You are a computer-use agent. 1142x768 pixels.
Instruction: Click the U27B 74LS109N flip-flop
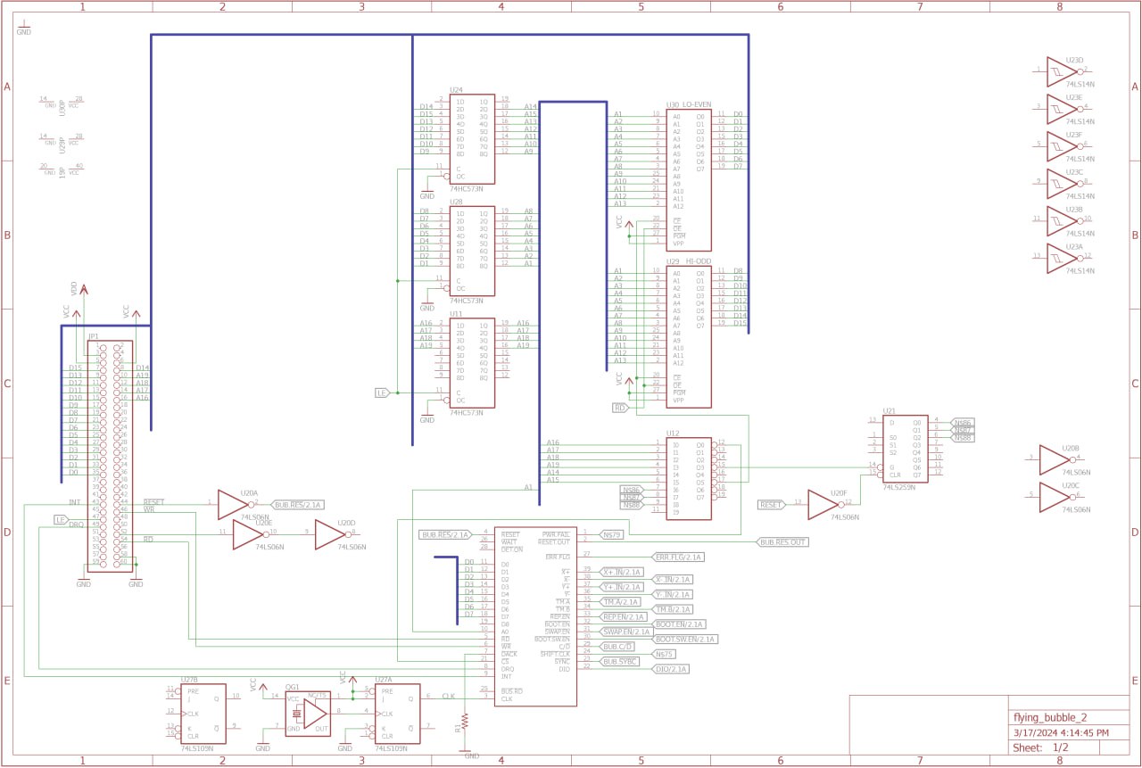pos(204,714)
